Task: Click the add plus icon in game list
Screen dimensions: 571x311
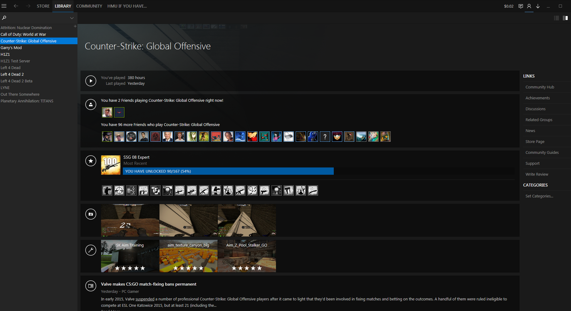Action: [75, 26]
